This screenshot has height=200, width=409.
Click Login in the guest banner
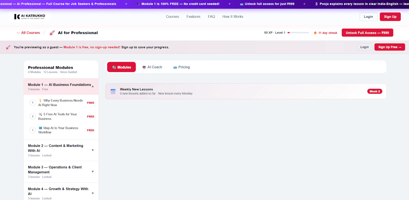click(364, 47)
